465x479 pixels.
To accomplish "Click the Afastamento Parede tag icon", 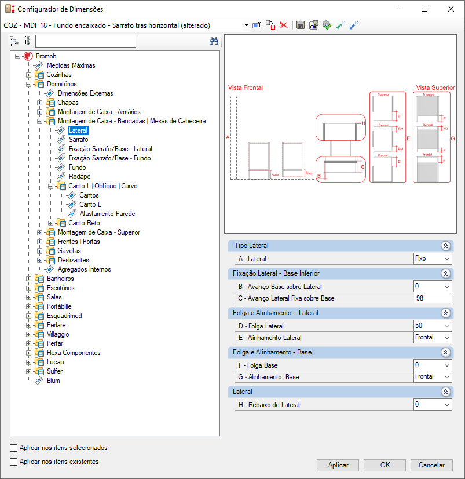I will coord(72,214).
